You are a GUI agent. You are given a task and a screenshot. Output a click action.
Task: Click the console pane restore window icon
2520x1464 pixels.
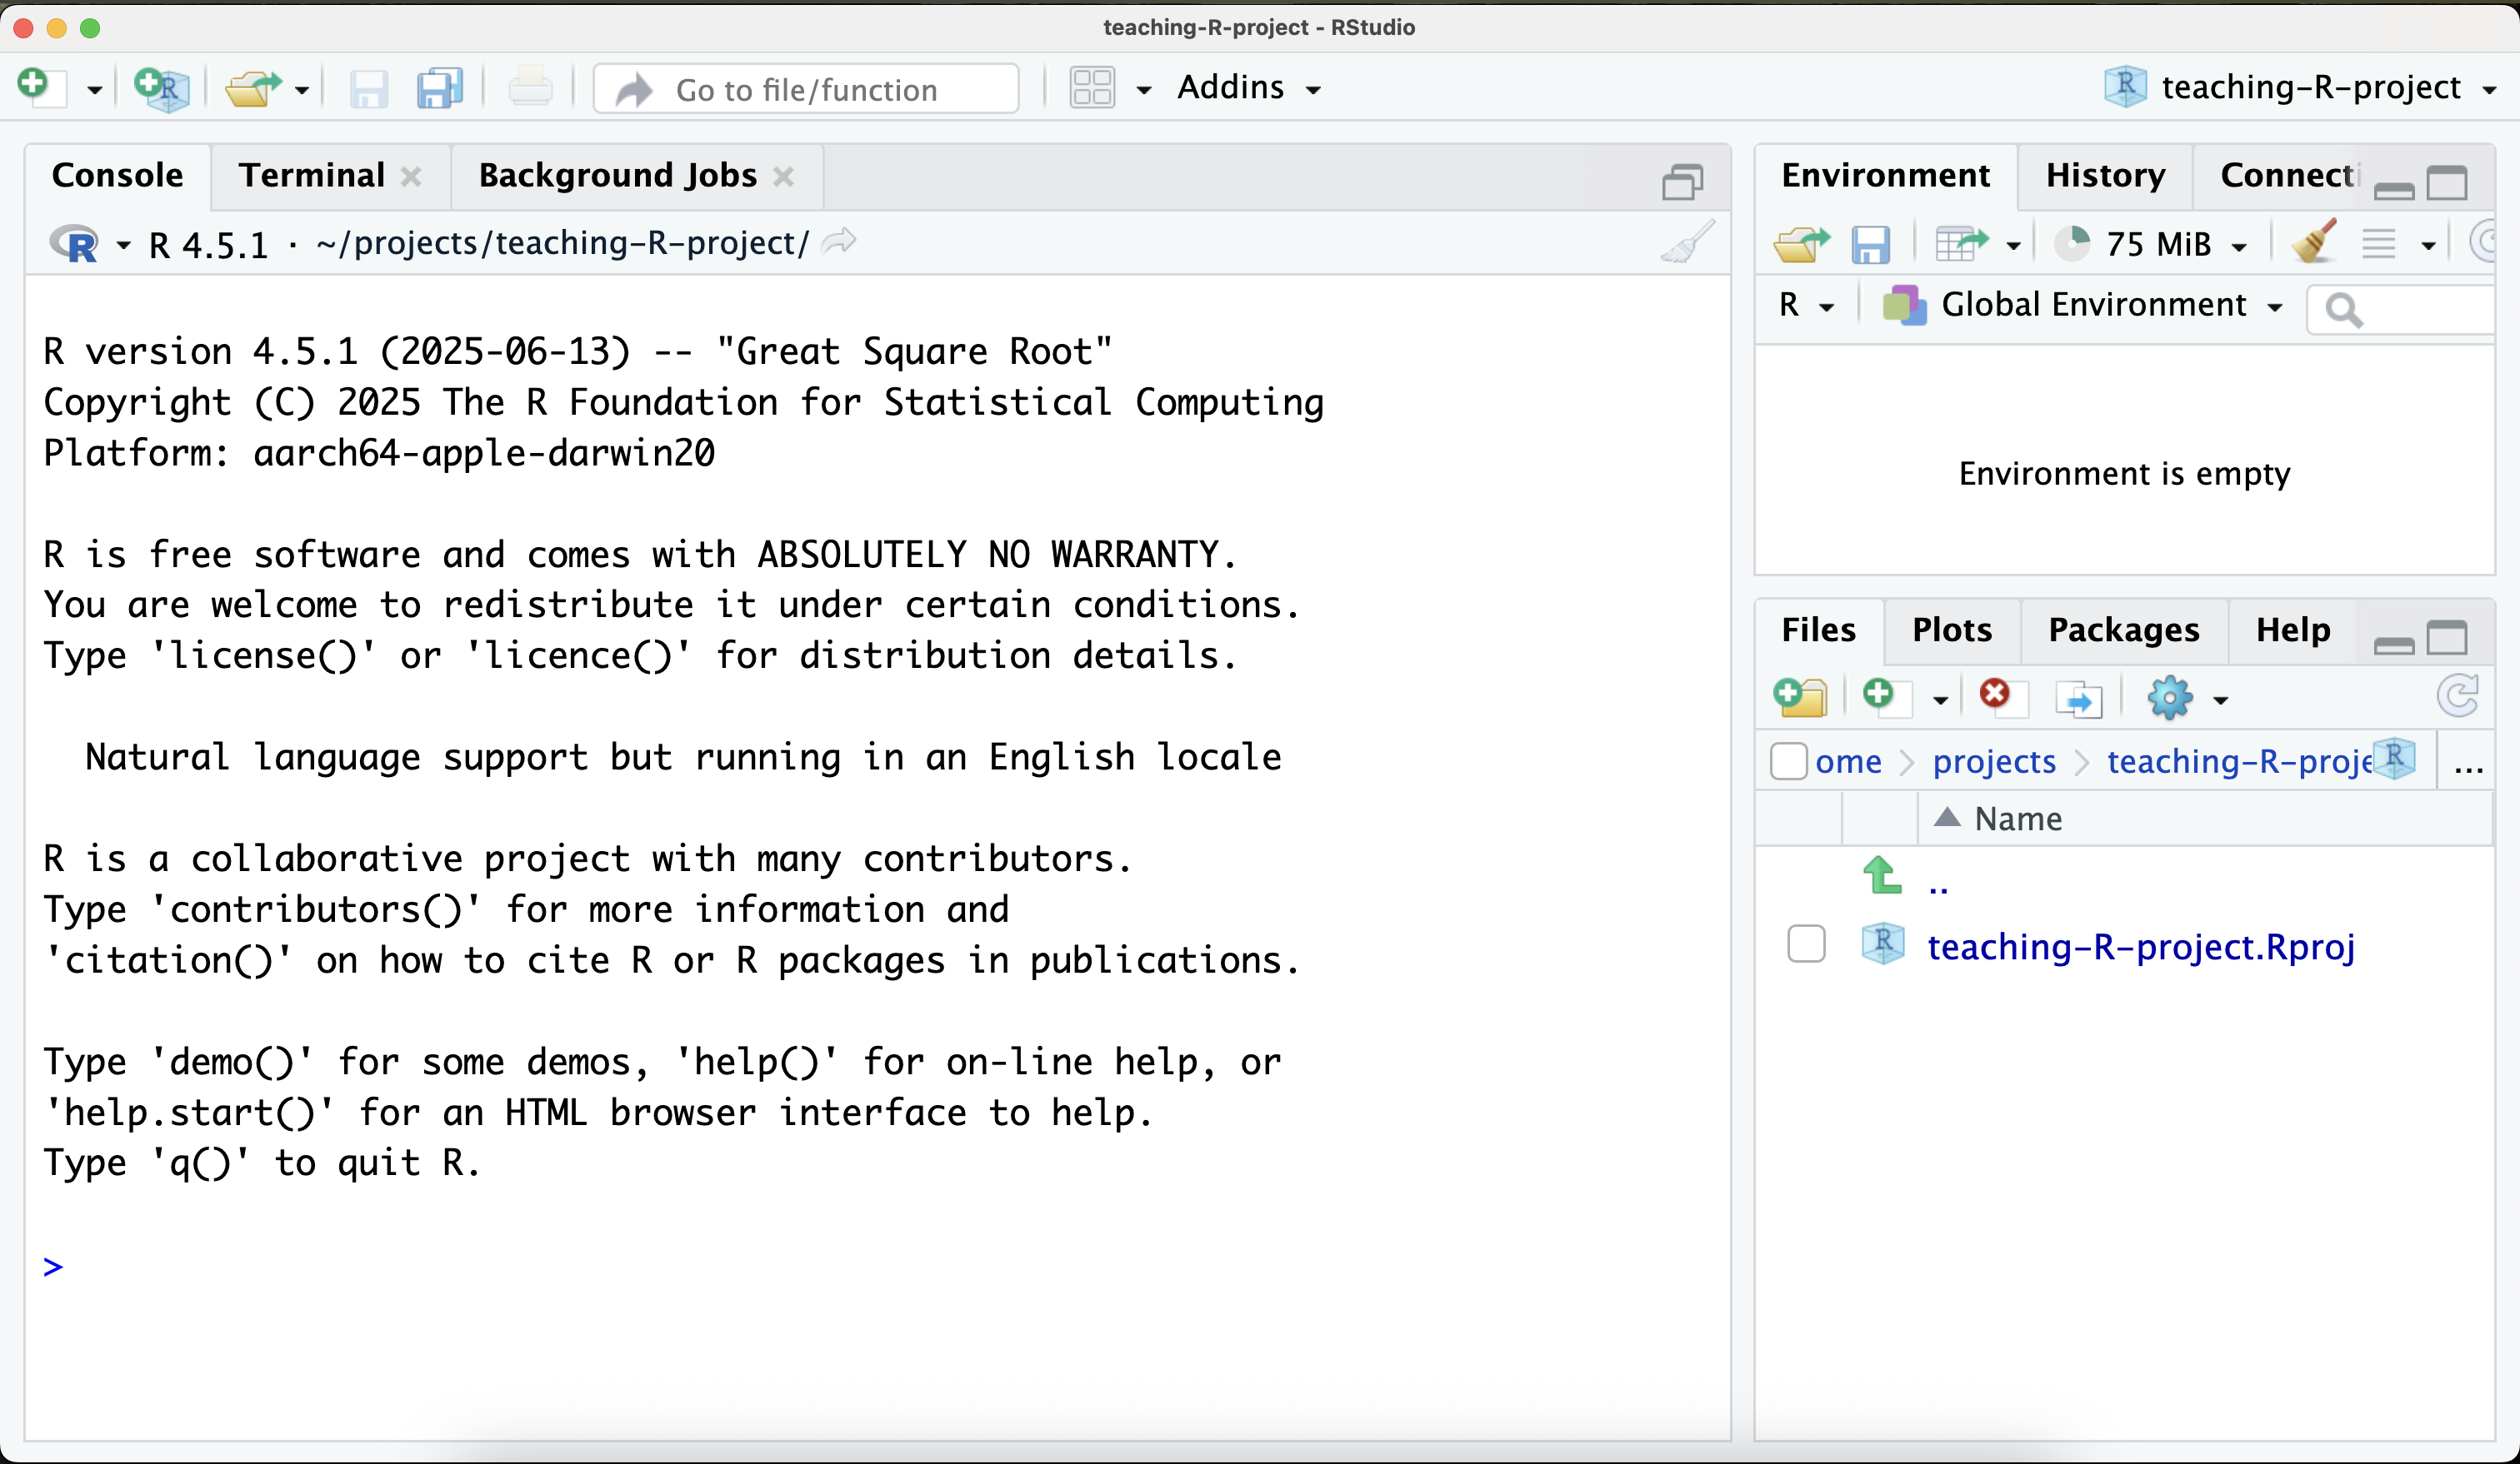click(1682, 182)
